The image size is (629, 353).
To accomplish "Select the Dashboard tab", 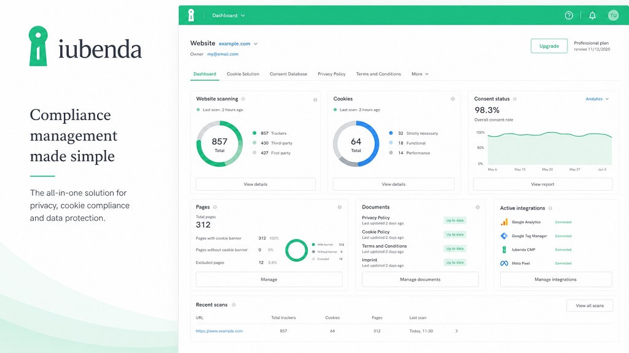I will coord(205,74).
